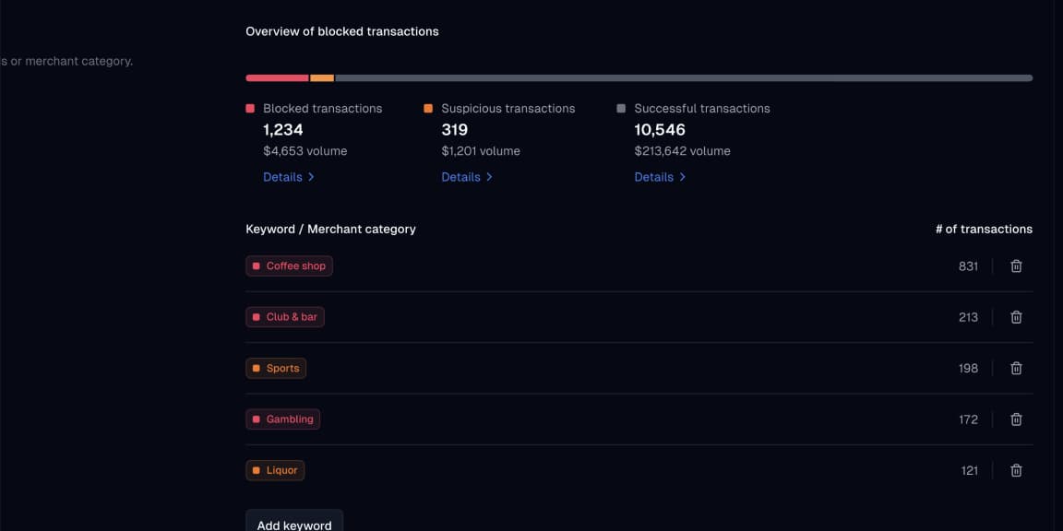Delete the Coffee shop keyword row
The height and width of the screenshot is (531, 1063).
point(1016,266)
